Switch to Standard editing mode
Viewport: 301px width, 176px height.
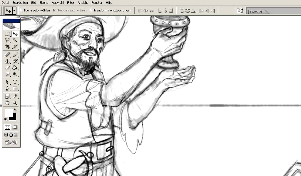coord(7,127)
